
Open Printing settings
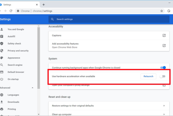click(12, 109)
